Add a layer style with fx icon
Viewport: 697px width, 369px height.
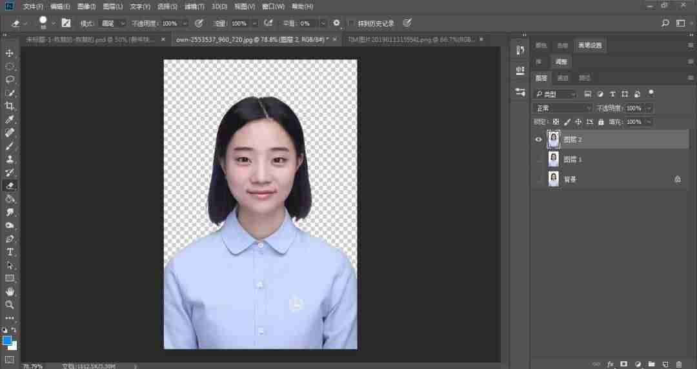[x=611, y=364]
